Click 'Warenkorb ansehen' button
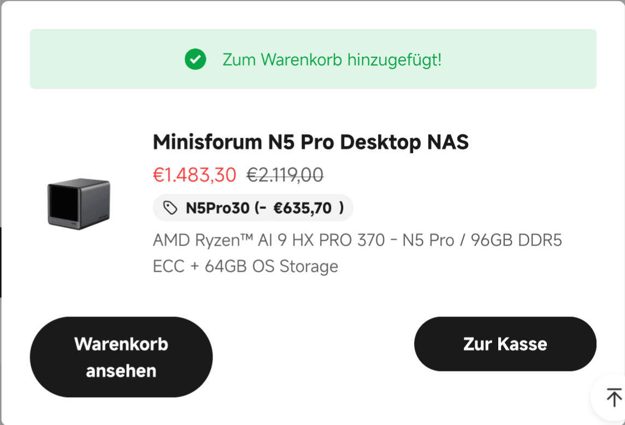 [121, 357]
